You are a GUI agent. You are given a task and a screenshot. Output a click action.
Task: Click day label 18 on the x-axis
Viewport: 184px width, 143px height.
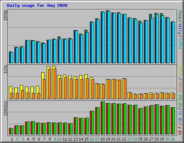click(102, 139)
